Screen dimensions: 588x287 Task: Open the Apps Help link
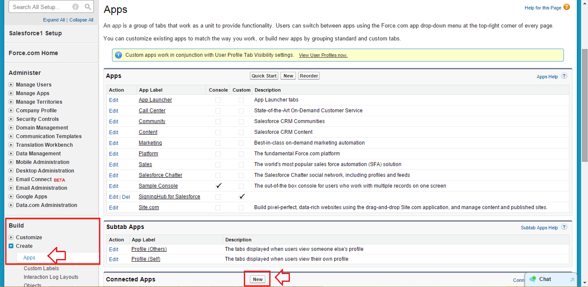[x=547, y=77]
